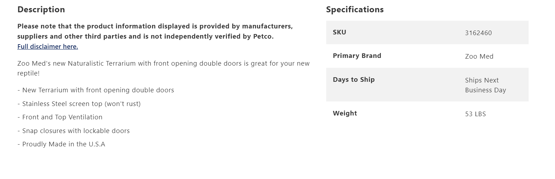Click the Ships Next Business Day value
The height and width of the screenshot is (179, 555).
pyautogui.click(x=485, y=85)
